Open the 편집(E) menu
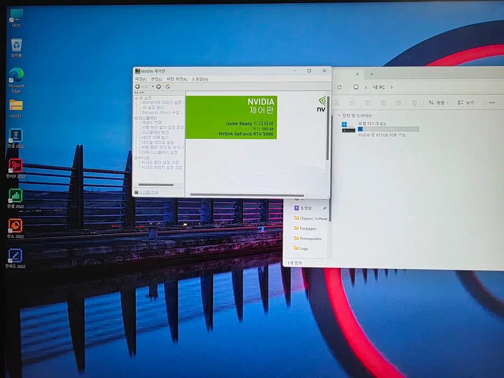504x378 pixels. [x=157, y=79]
